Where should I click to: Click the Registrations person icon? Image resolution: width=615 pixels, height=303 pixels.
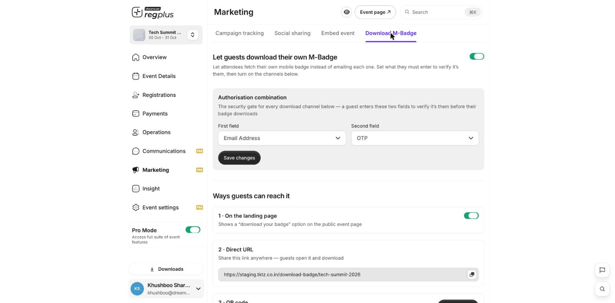(x=136, y=95)
